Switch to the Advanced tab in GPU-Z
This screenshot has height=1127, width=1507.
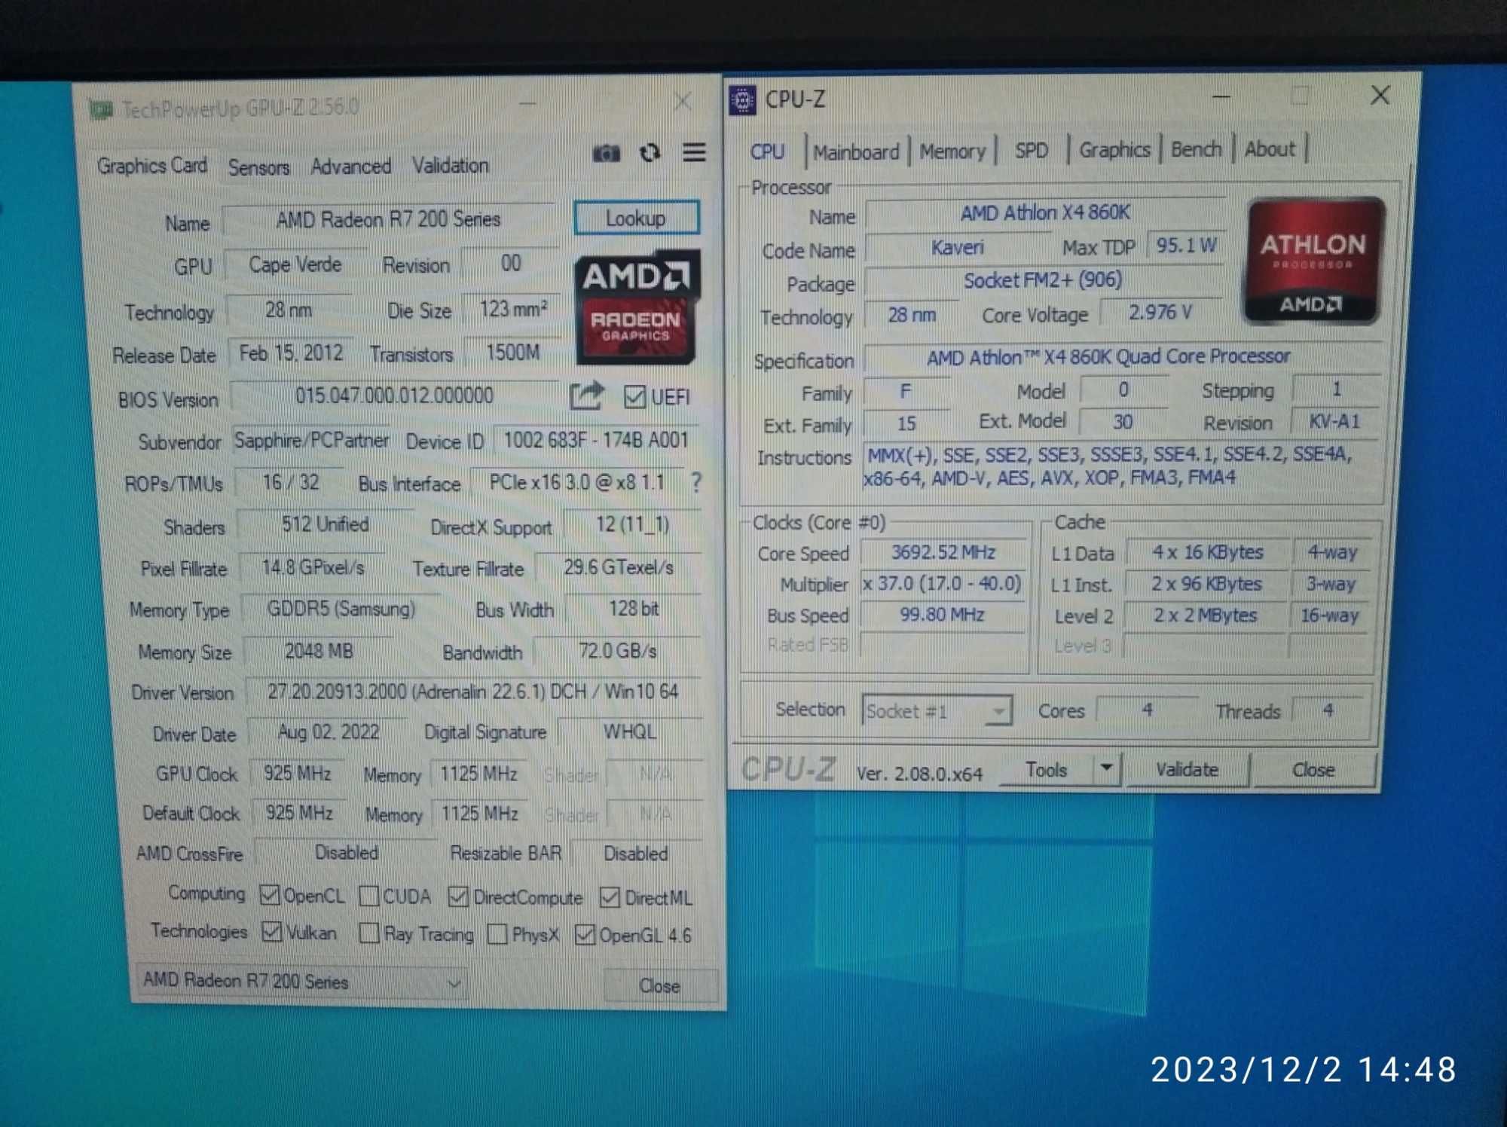tap(351, 166)
